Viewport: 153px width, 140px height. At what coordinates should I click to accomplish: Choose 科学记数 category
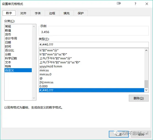pos(18,58)
